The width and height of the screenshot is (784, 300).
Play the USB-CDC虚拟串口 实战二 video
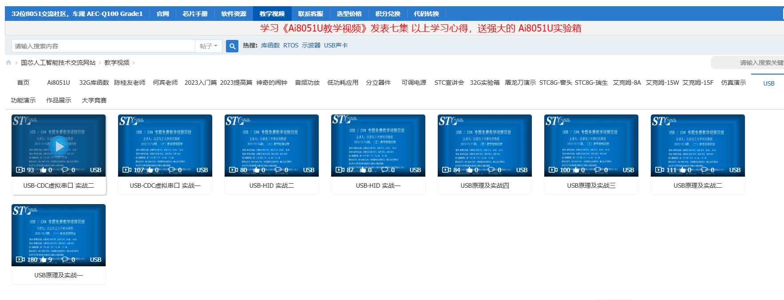59,146
